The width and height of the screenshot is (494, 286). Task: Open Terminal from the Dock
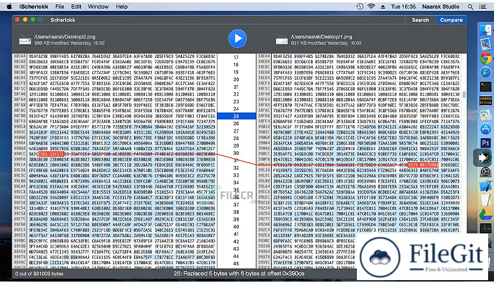pos(486,86)
